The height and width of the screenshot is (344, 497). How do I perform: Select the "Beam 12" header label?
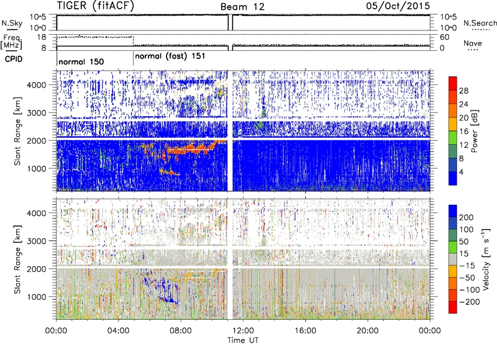point(242,7)
